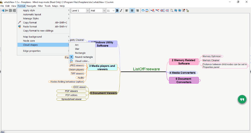Open the font size 11 dropdown
The height and width of the screenshot is (133, 251).
coord(114,11)
